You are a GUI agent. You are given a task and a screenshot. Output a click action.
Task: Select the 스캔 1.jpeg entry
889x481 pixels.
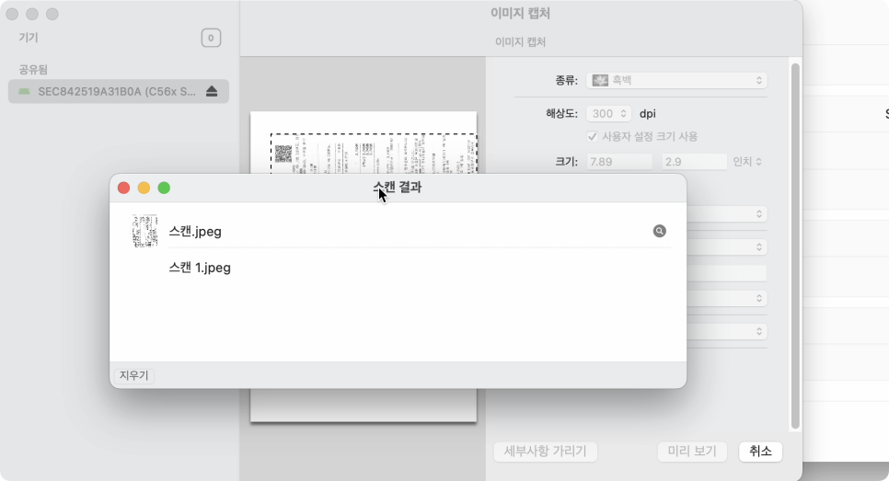[200, 268]
